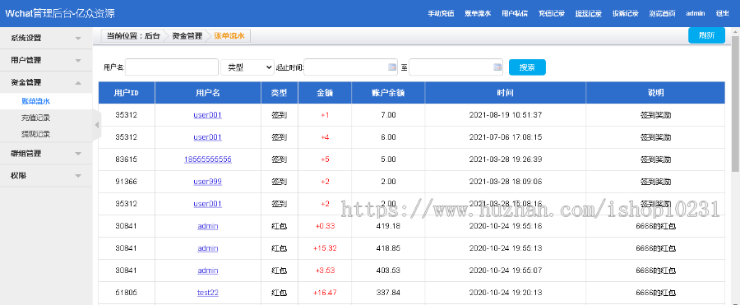The width and height of the screenshot is (740, 305).
Task: Open the test22 user link
Action: coord(208,292)
